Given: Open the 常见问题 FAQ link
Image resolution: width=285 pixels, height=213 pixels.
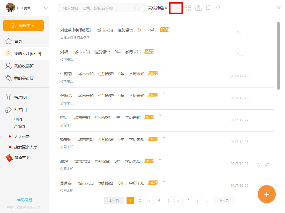Looking at the screenshot, I should 25,200.
